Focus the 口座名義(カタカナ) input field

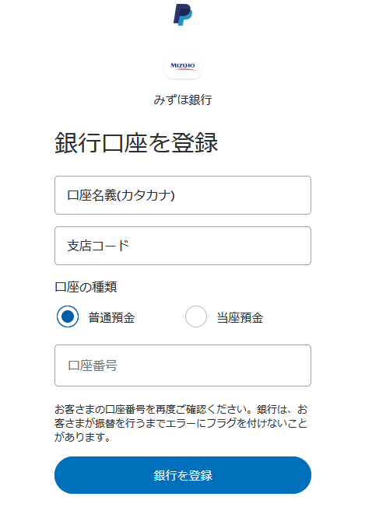[x=183, y=195]
